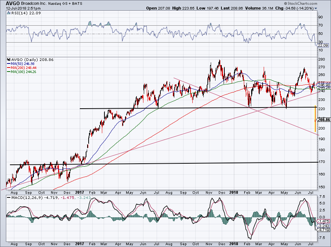Click the Volume 36.1M value

(x=259, y=8)
